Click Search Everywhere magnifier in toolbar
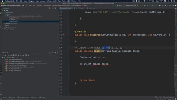The width and height of the screenshot is (177, 100). [x=173, y=6]
